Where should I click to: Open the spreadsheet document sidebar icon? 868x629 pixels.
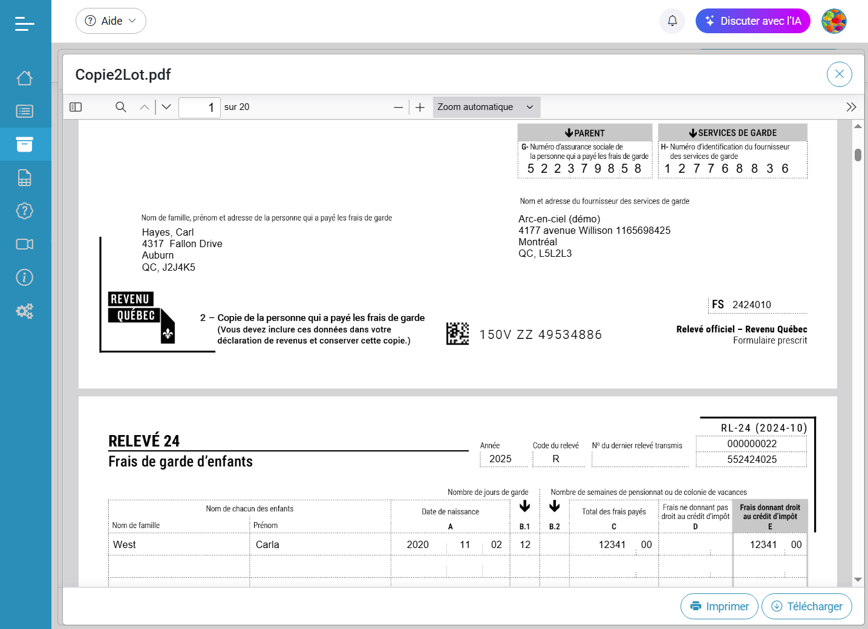point(25,178)
